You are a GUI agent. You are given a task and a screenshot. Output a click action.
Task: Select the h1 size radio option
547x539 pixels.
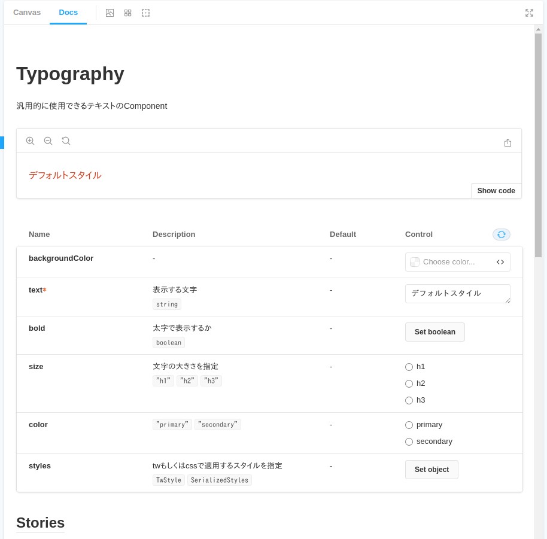[409, 367]
